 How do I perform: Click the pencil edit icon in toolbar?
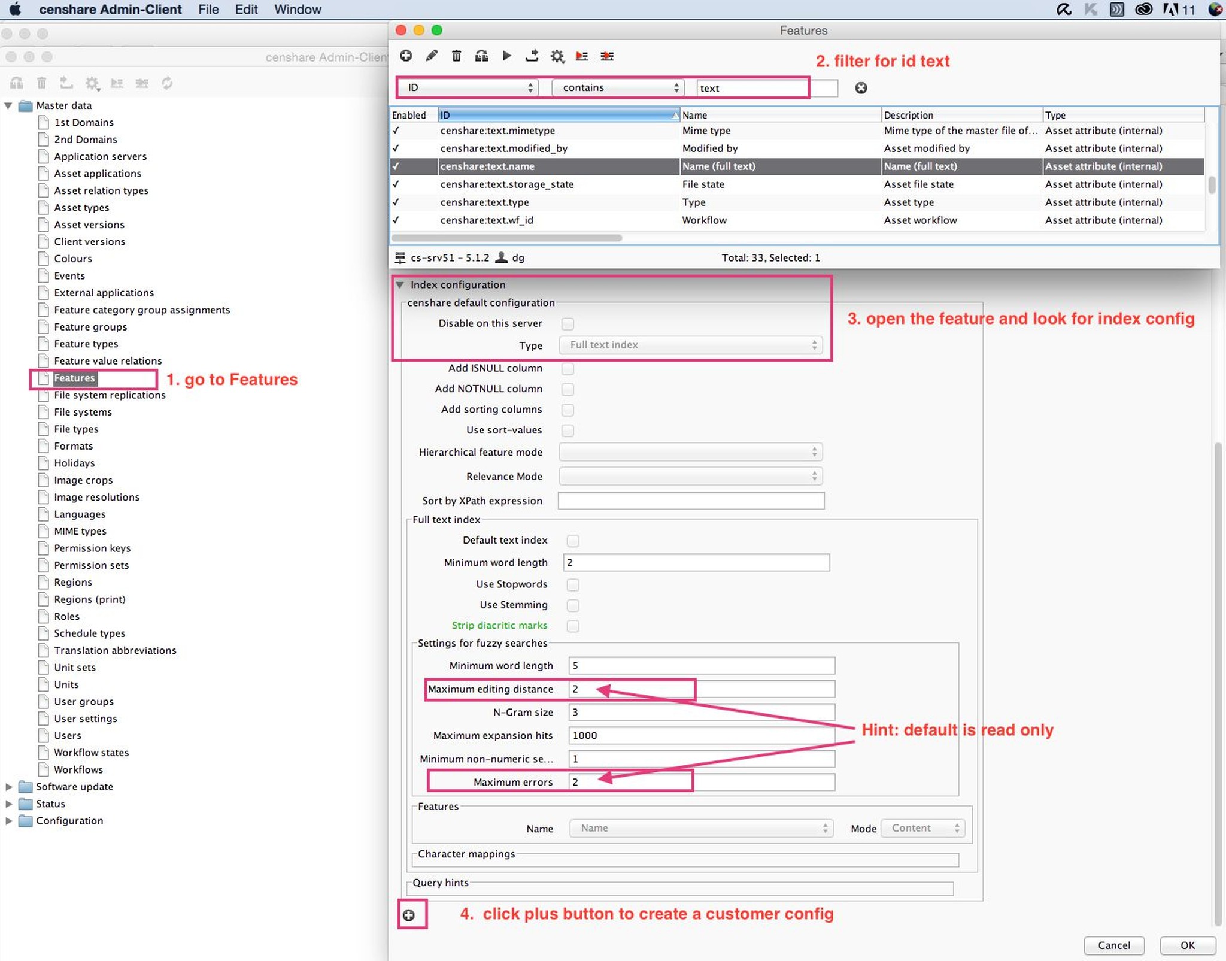(431, 56)
